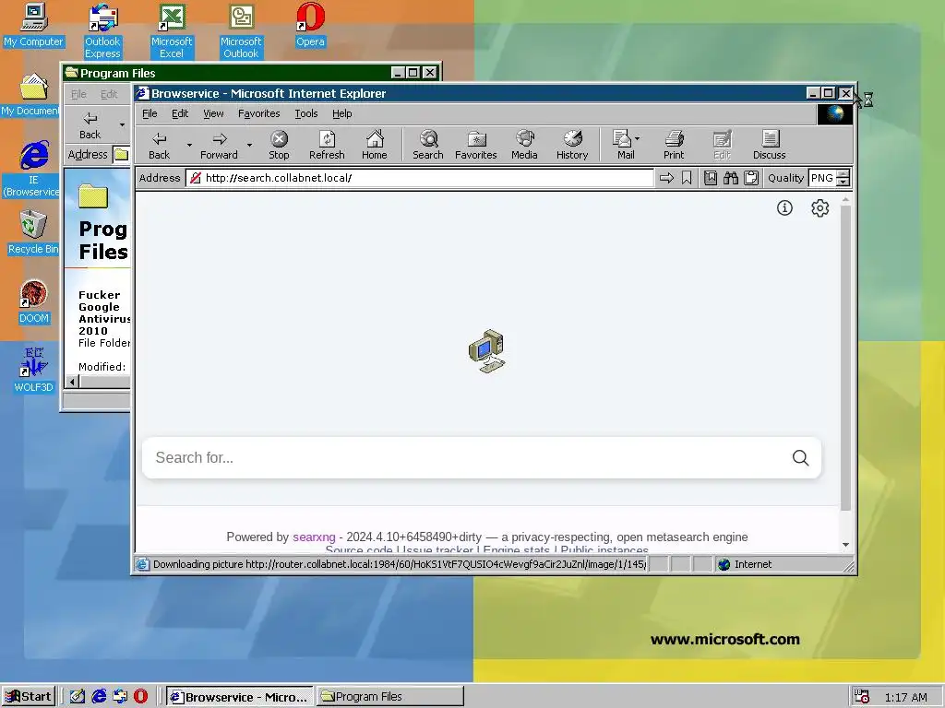Click the Start button
The width and height of the screenshot is (945, 708).
[29, 697]
